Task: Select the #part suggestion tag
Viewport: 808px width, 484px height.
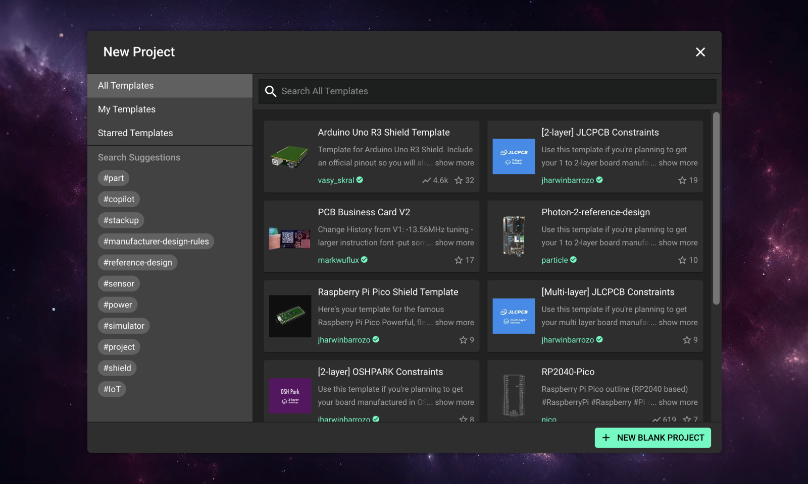Action: (x=114, y=178)
